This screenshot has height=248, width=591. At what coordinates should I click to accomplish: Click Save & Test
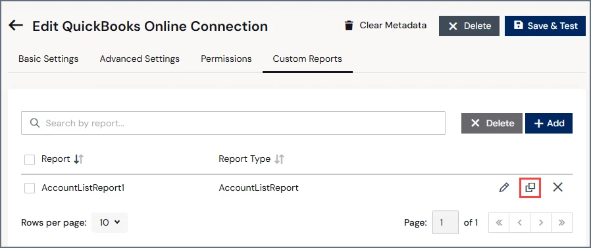[x=545, y=26]
